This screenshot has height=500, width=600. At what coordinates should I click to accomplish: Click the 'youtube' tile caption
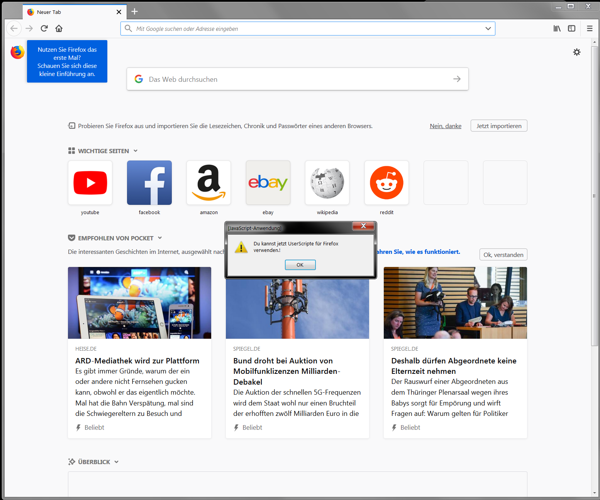[x=90, y=212]
